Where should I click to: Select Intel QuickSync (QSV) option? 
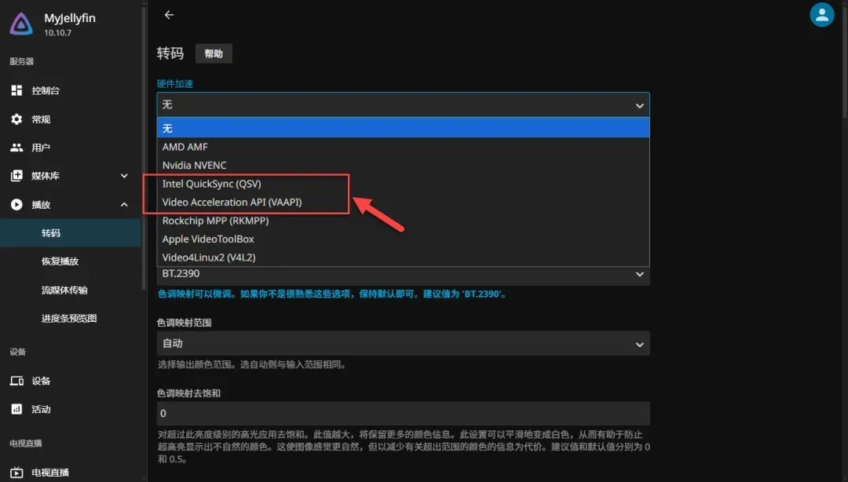(403, 184)
